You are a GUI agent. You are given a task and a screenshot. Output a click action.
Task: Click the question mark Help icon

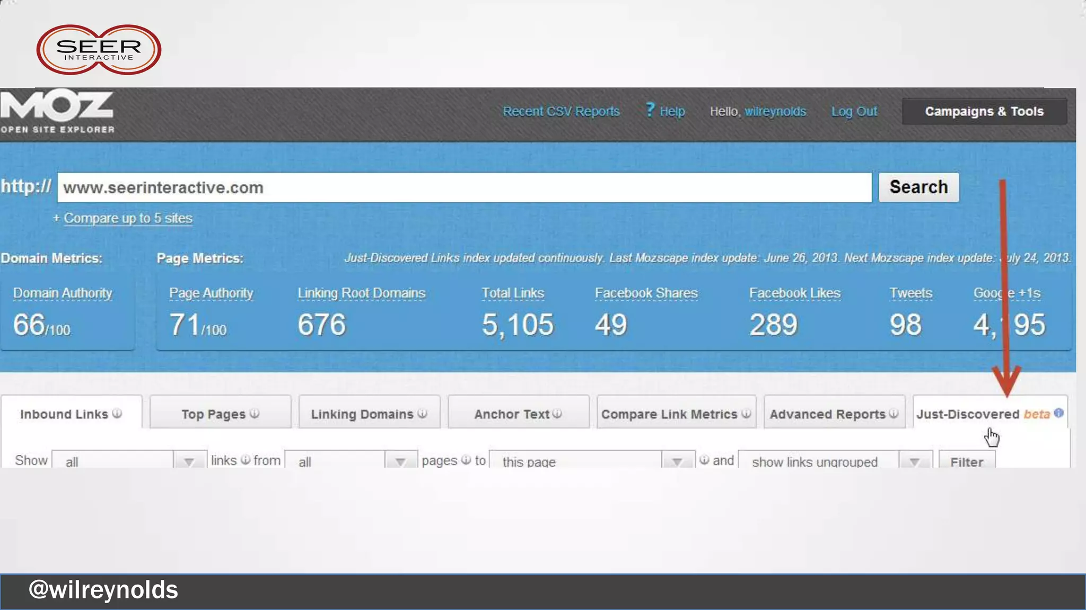click(x=650, y=110)
